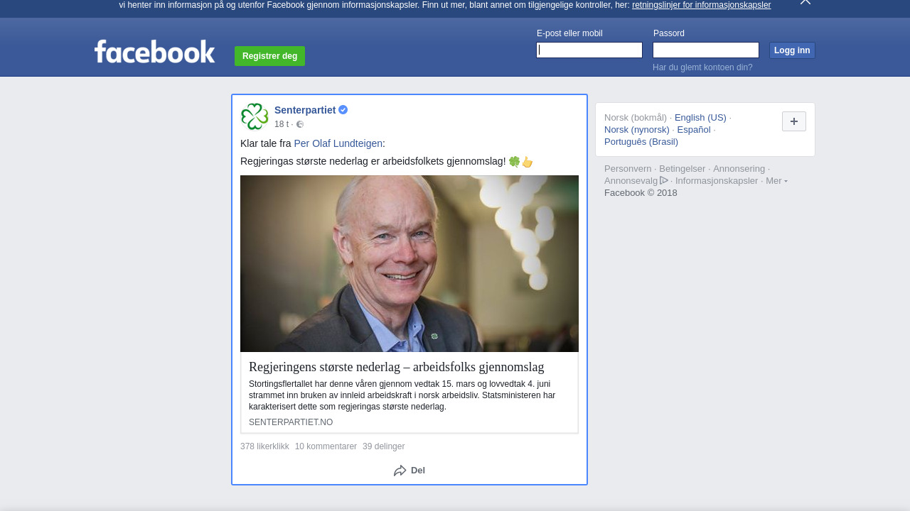
Task: Open the Informasjonskapsler footer link
Action: [x=717, y=181]
